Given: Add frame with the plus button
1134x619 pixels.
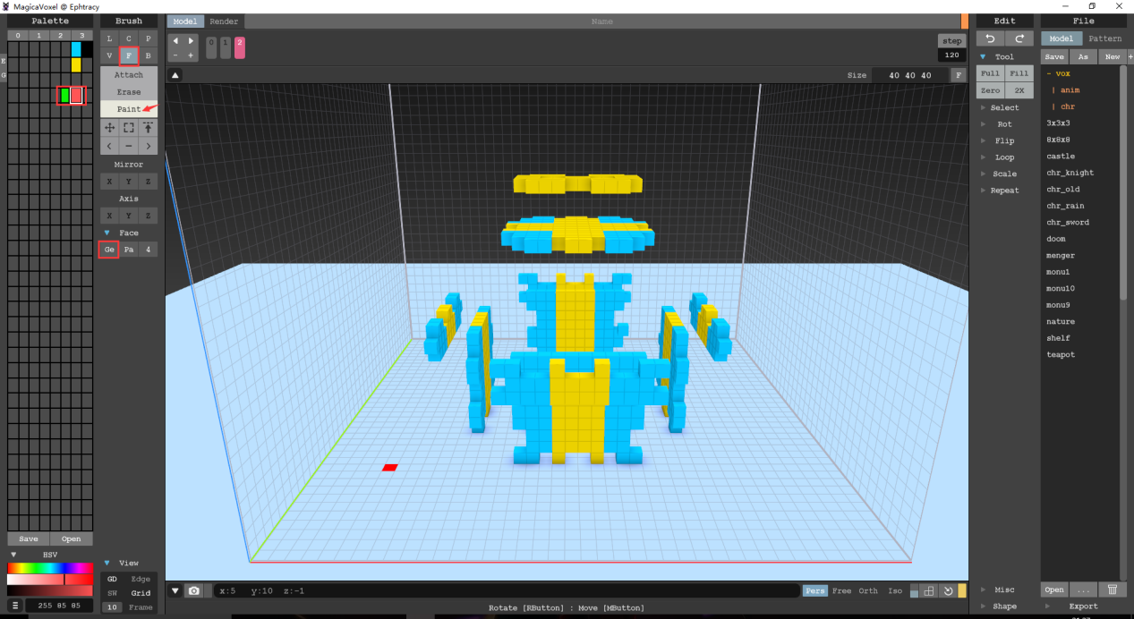Looking at the screenshot, I should (x=191, y=55).
